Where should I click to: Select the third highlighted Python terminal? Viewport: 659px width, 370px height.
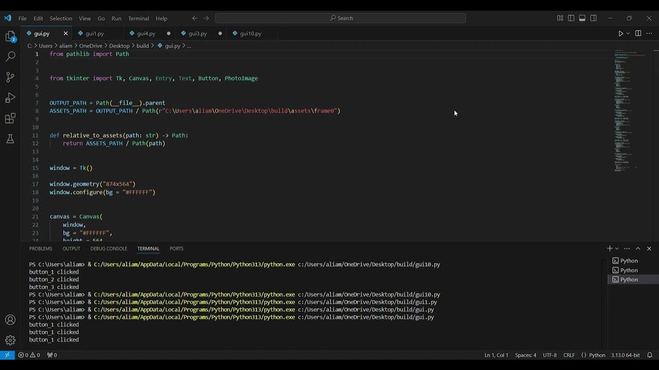click(x=633, y=279)
